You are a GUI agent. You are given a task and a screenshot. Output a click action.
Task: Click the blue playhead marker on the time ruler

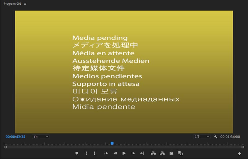pos(112,143)
